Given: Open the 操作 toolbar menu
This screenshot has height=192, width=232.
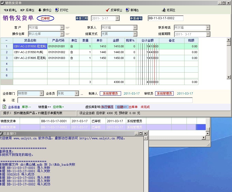Looking at the screenshot, I should point(45,10).
